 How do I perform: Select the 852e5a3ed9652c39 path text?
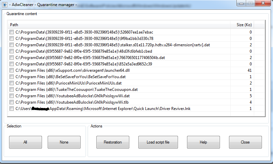point(84,64)
